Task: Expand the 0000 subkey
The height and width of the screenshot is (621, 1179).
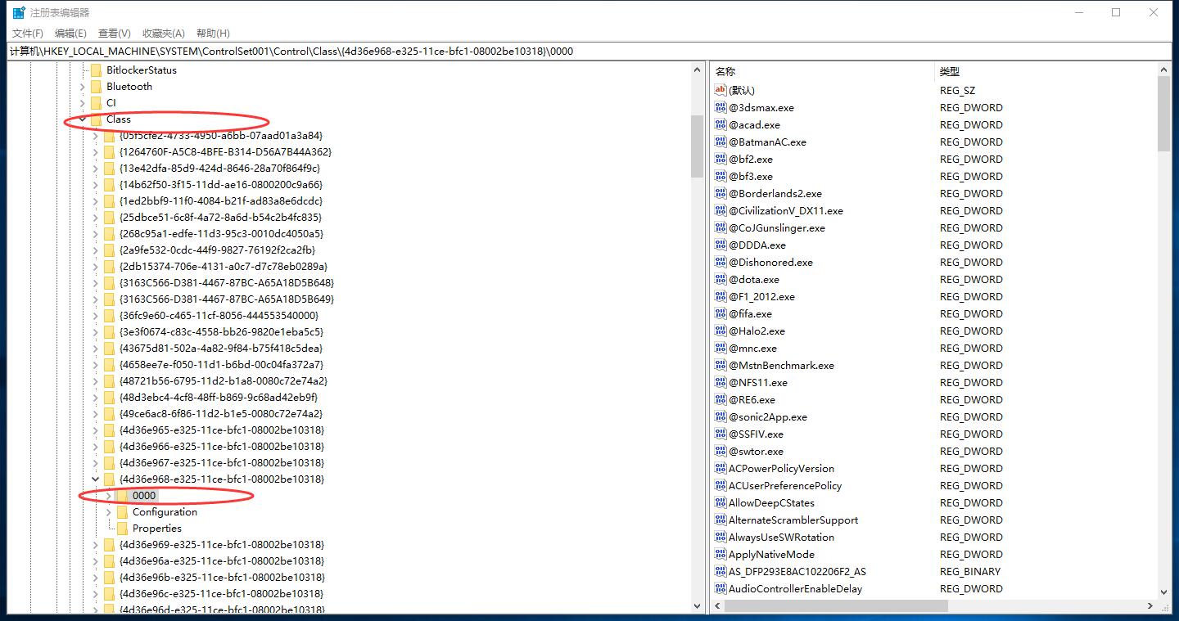Action: [x=108, y=496]
